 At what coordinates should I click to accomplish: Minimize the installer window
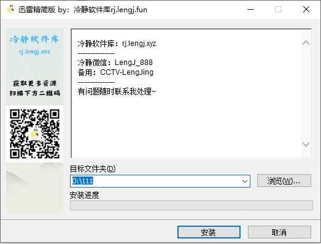pos(250,9)
